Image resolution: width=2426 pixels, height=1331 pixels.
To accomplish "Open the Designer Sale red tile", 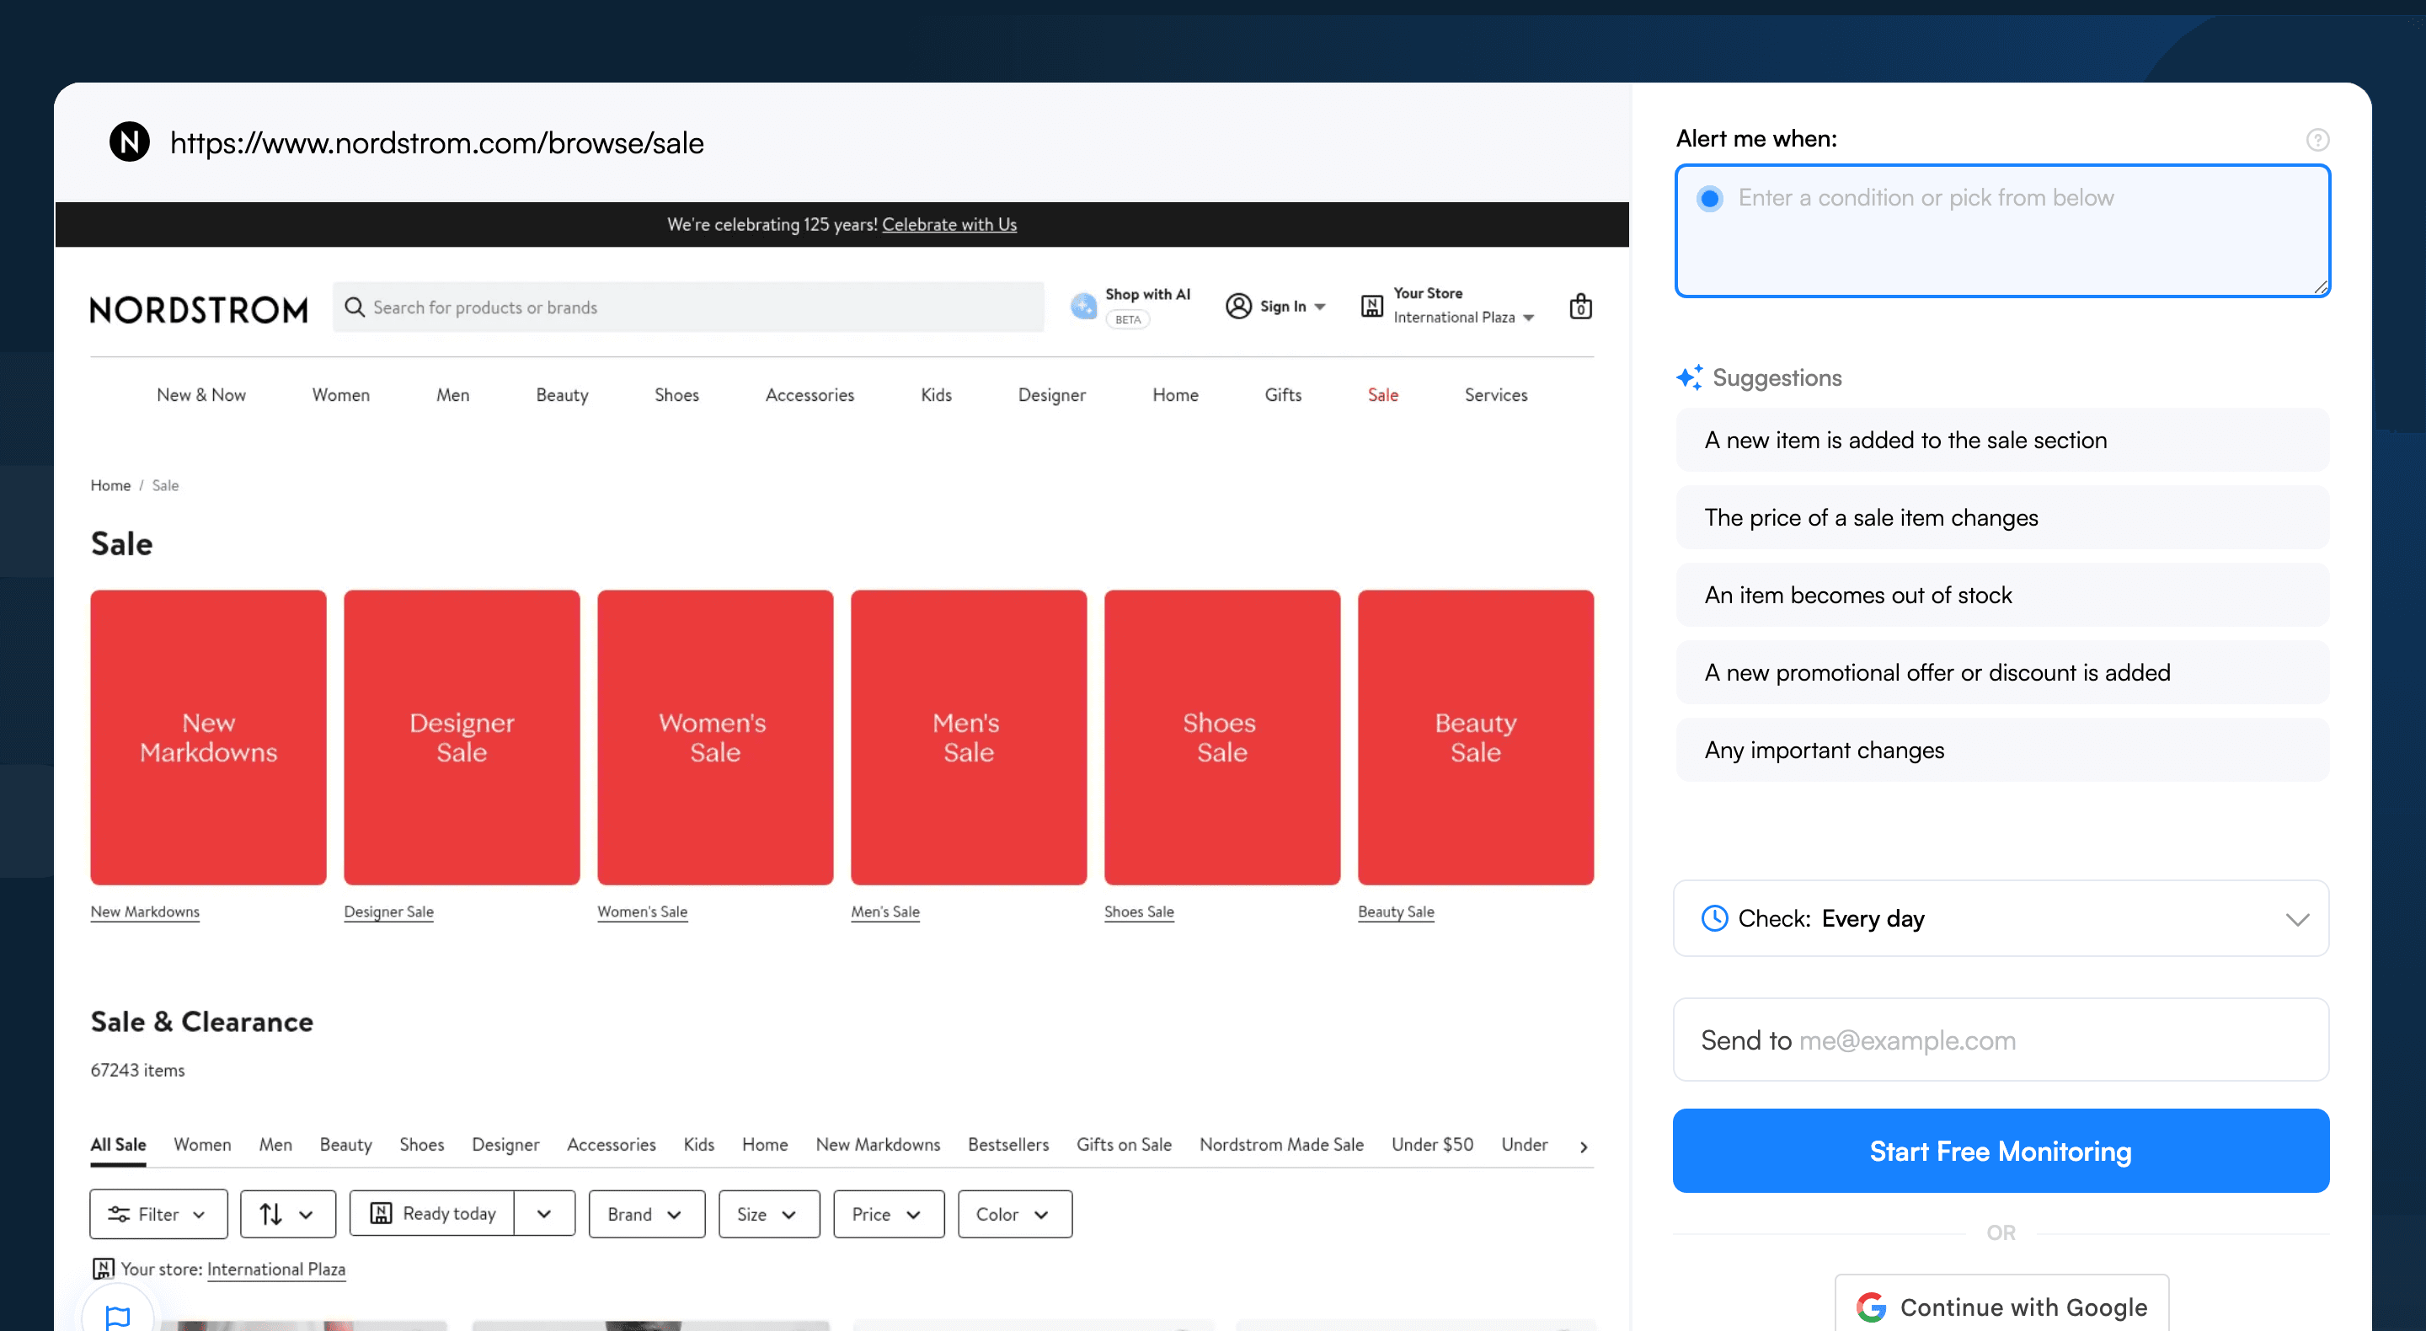I will [x=462, y=738].
